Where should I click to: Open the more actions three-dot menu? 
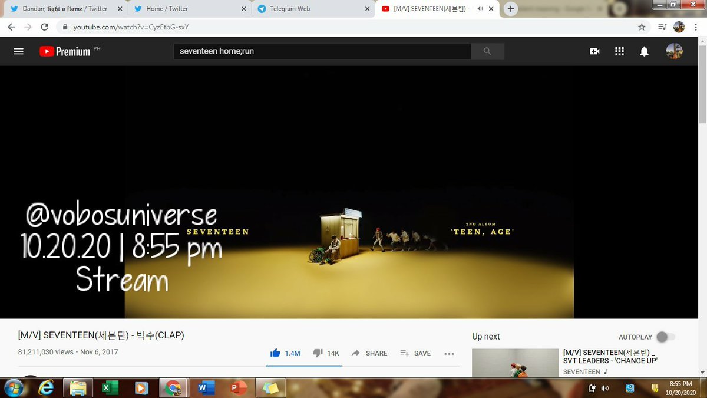click(x=449, y=354)
